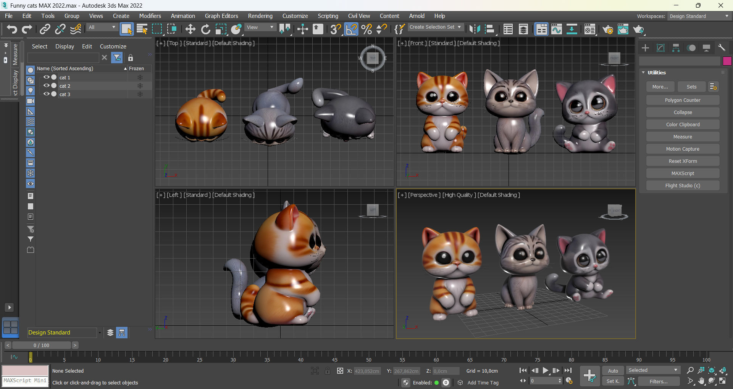Hide cat 1 with eye icon
The image size is (733, 389).
pos(47,77)
